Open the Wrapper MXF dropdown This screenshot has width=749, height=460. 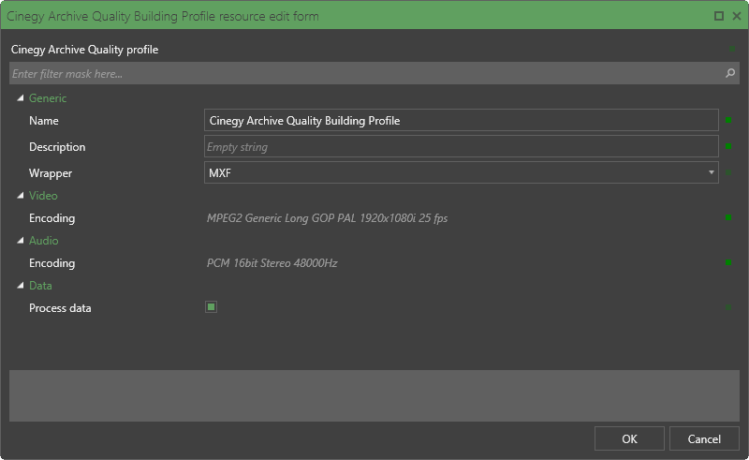click(461, 172)
